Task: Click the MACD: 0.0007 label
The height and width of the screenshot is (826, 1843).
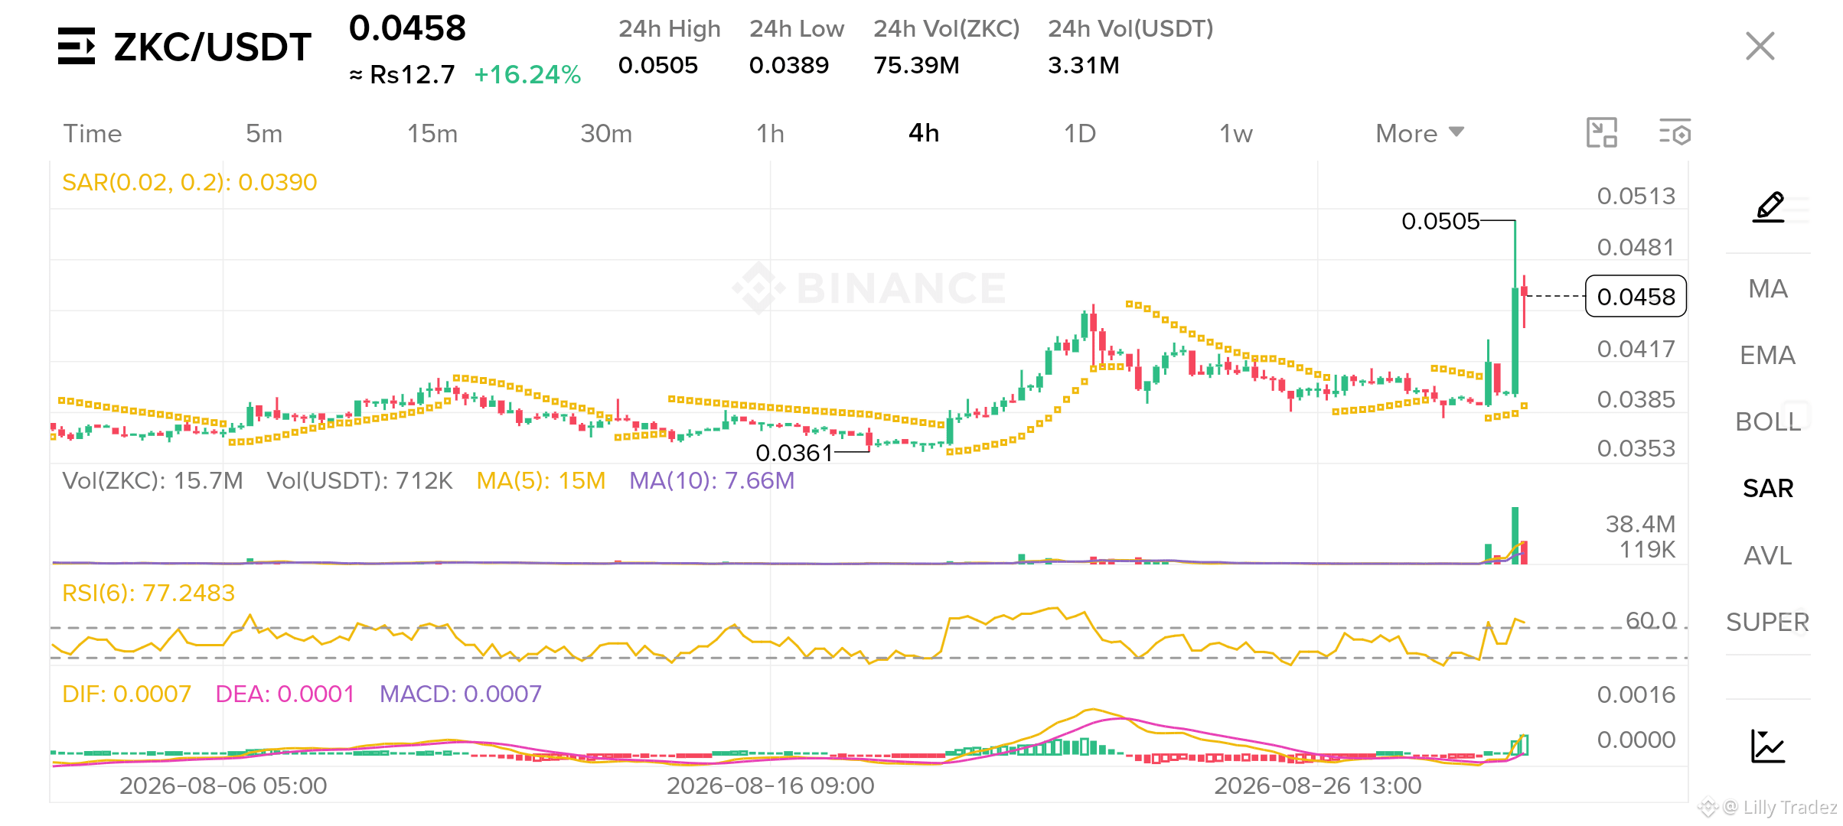Action: click(461, 694)
